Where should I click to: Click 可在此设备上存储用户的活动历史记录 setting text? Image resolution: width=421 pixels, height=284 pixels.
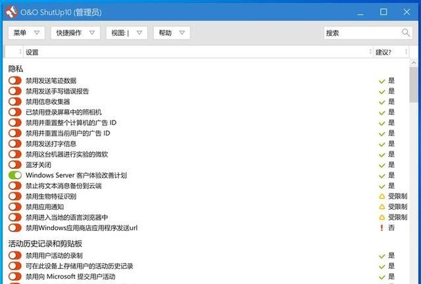click(80, 266)
